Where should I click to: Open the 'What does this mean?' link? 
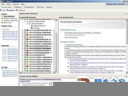point(71,37)
